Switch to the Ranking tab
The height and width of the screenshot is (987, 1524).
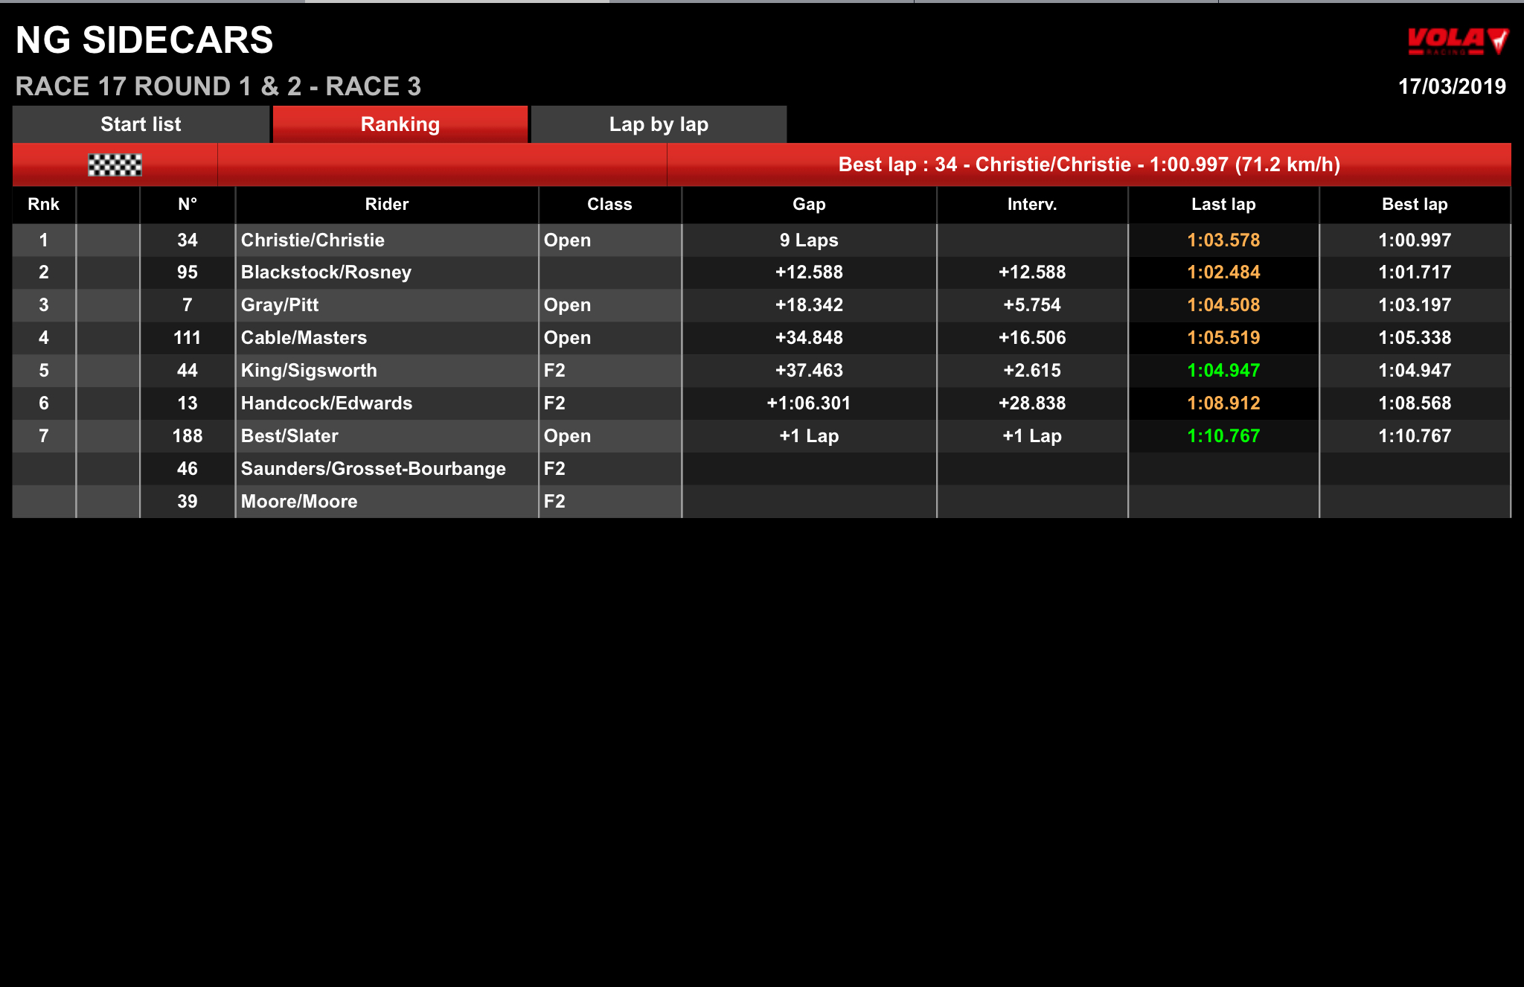[400, 124]
